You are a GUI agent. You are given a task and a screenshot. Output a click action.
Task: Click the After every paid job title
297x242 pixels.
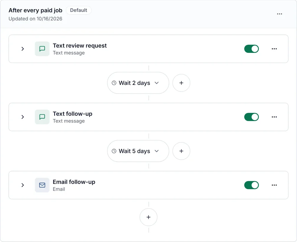(35, 10)
